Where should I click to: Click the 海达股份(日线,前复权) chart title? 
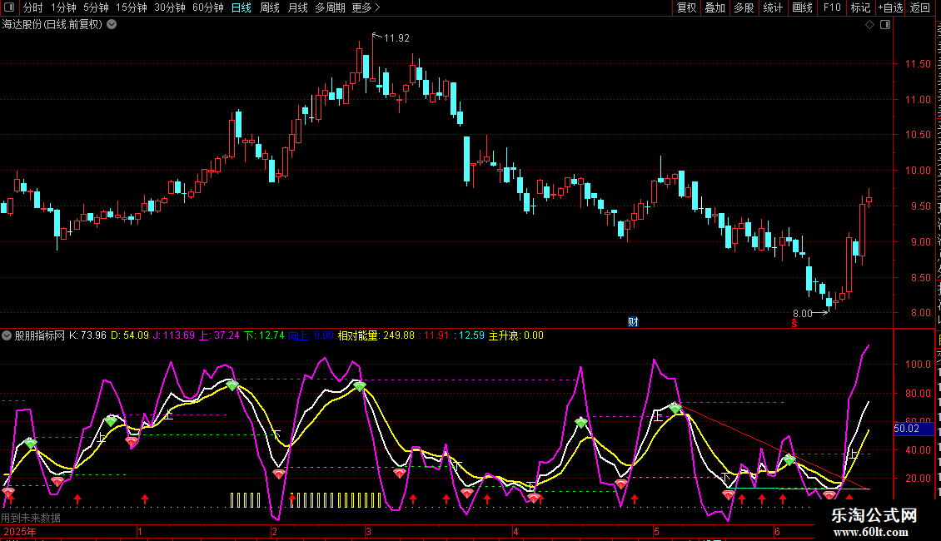[52, 25]
